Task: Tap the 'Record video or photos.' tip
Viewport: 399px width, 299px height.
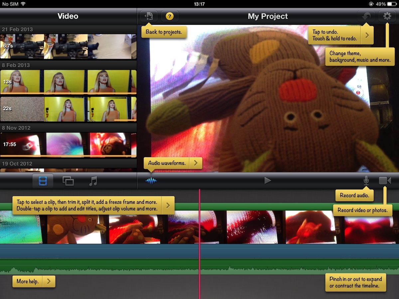Action: point(362,210)
